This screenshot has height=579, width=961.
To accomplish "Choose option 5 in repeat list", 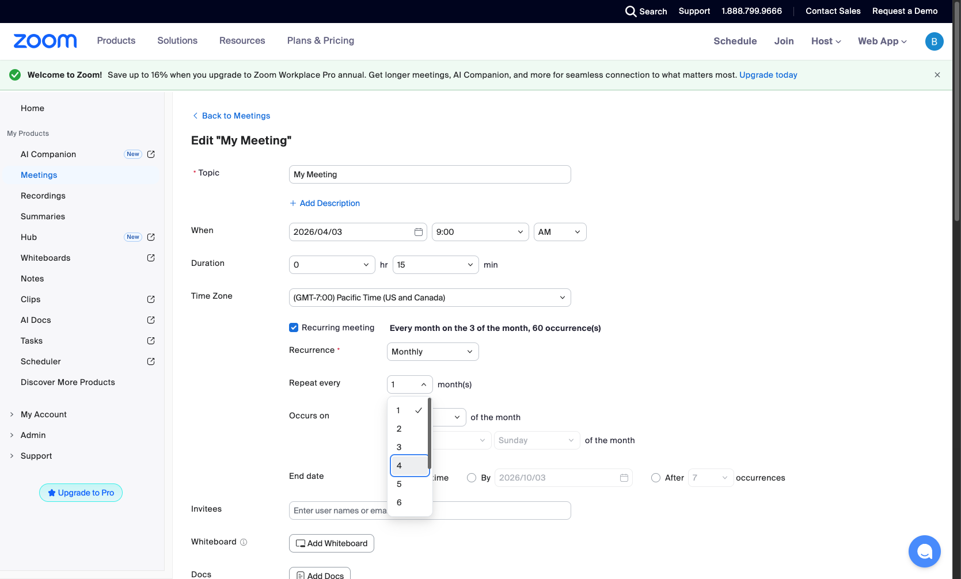I will click(x=409, y=484).
